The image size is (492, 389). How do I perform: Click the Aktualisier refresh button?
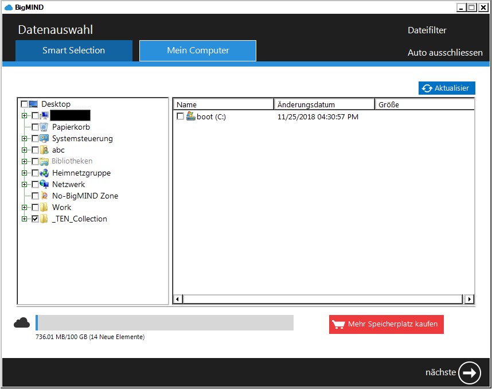(447, 88)
